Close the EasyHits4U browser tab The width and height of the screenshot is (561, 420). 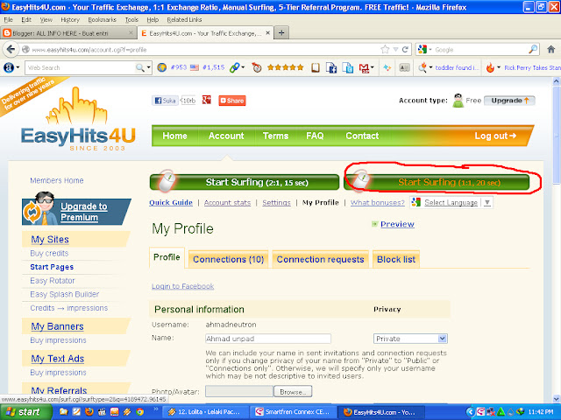coord(267,33)
